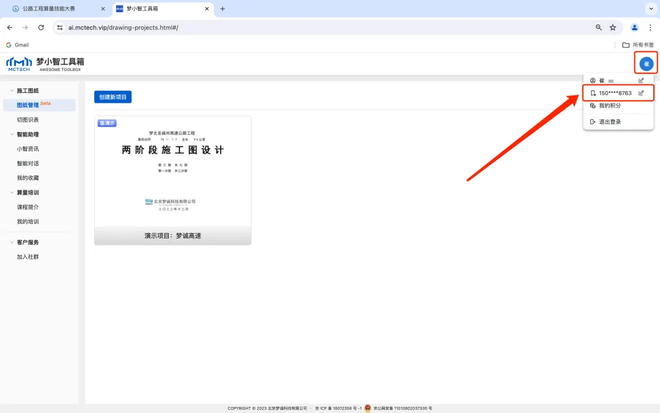Click the browser address bar URL
The height and width of the screenshot is (413, 660).
(x=123, y=28)
